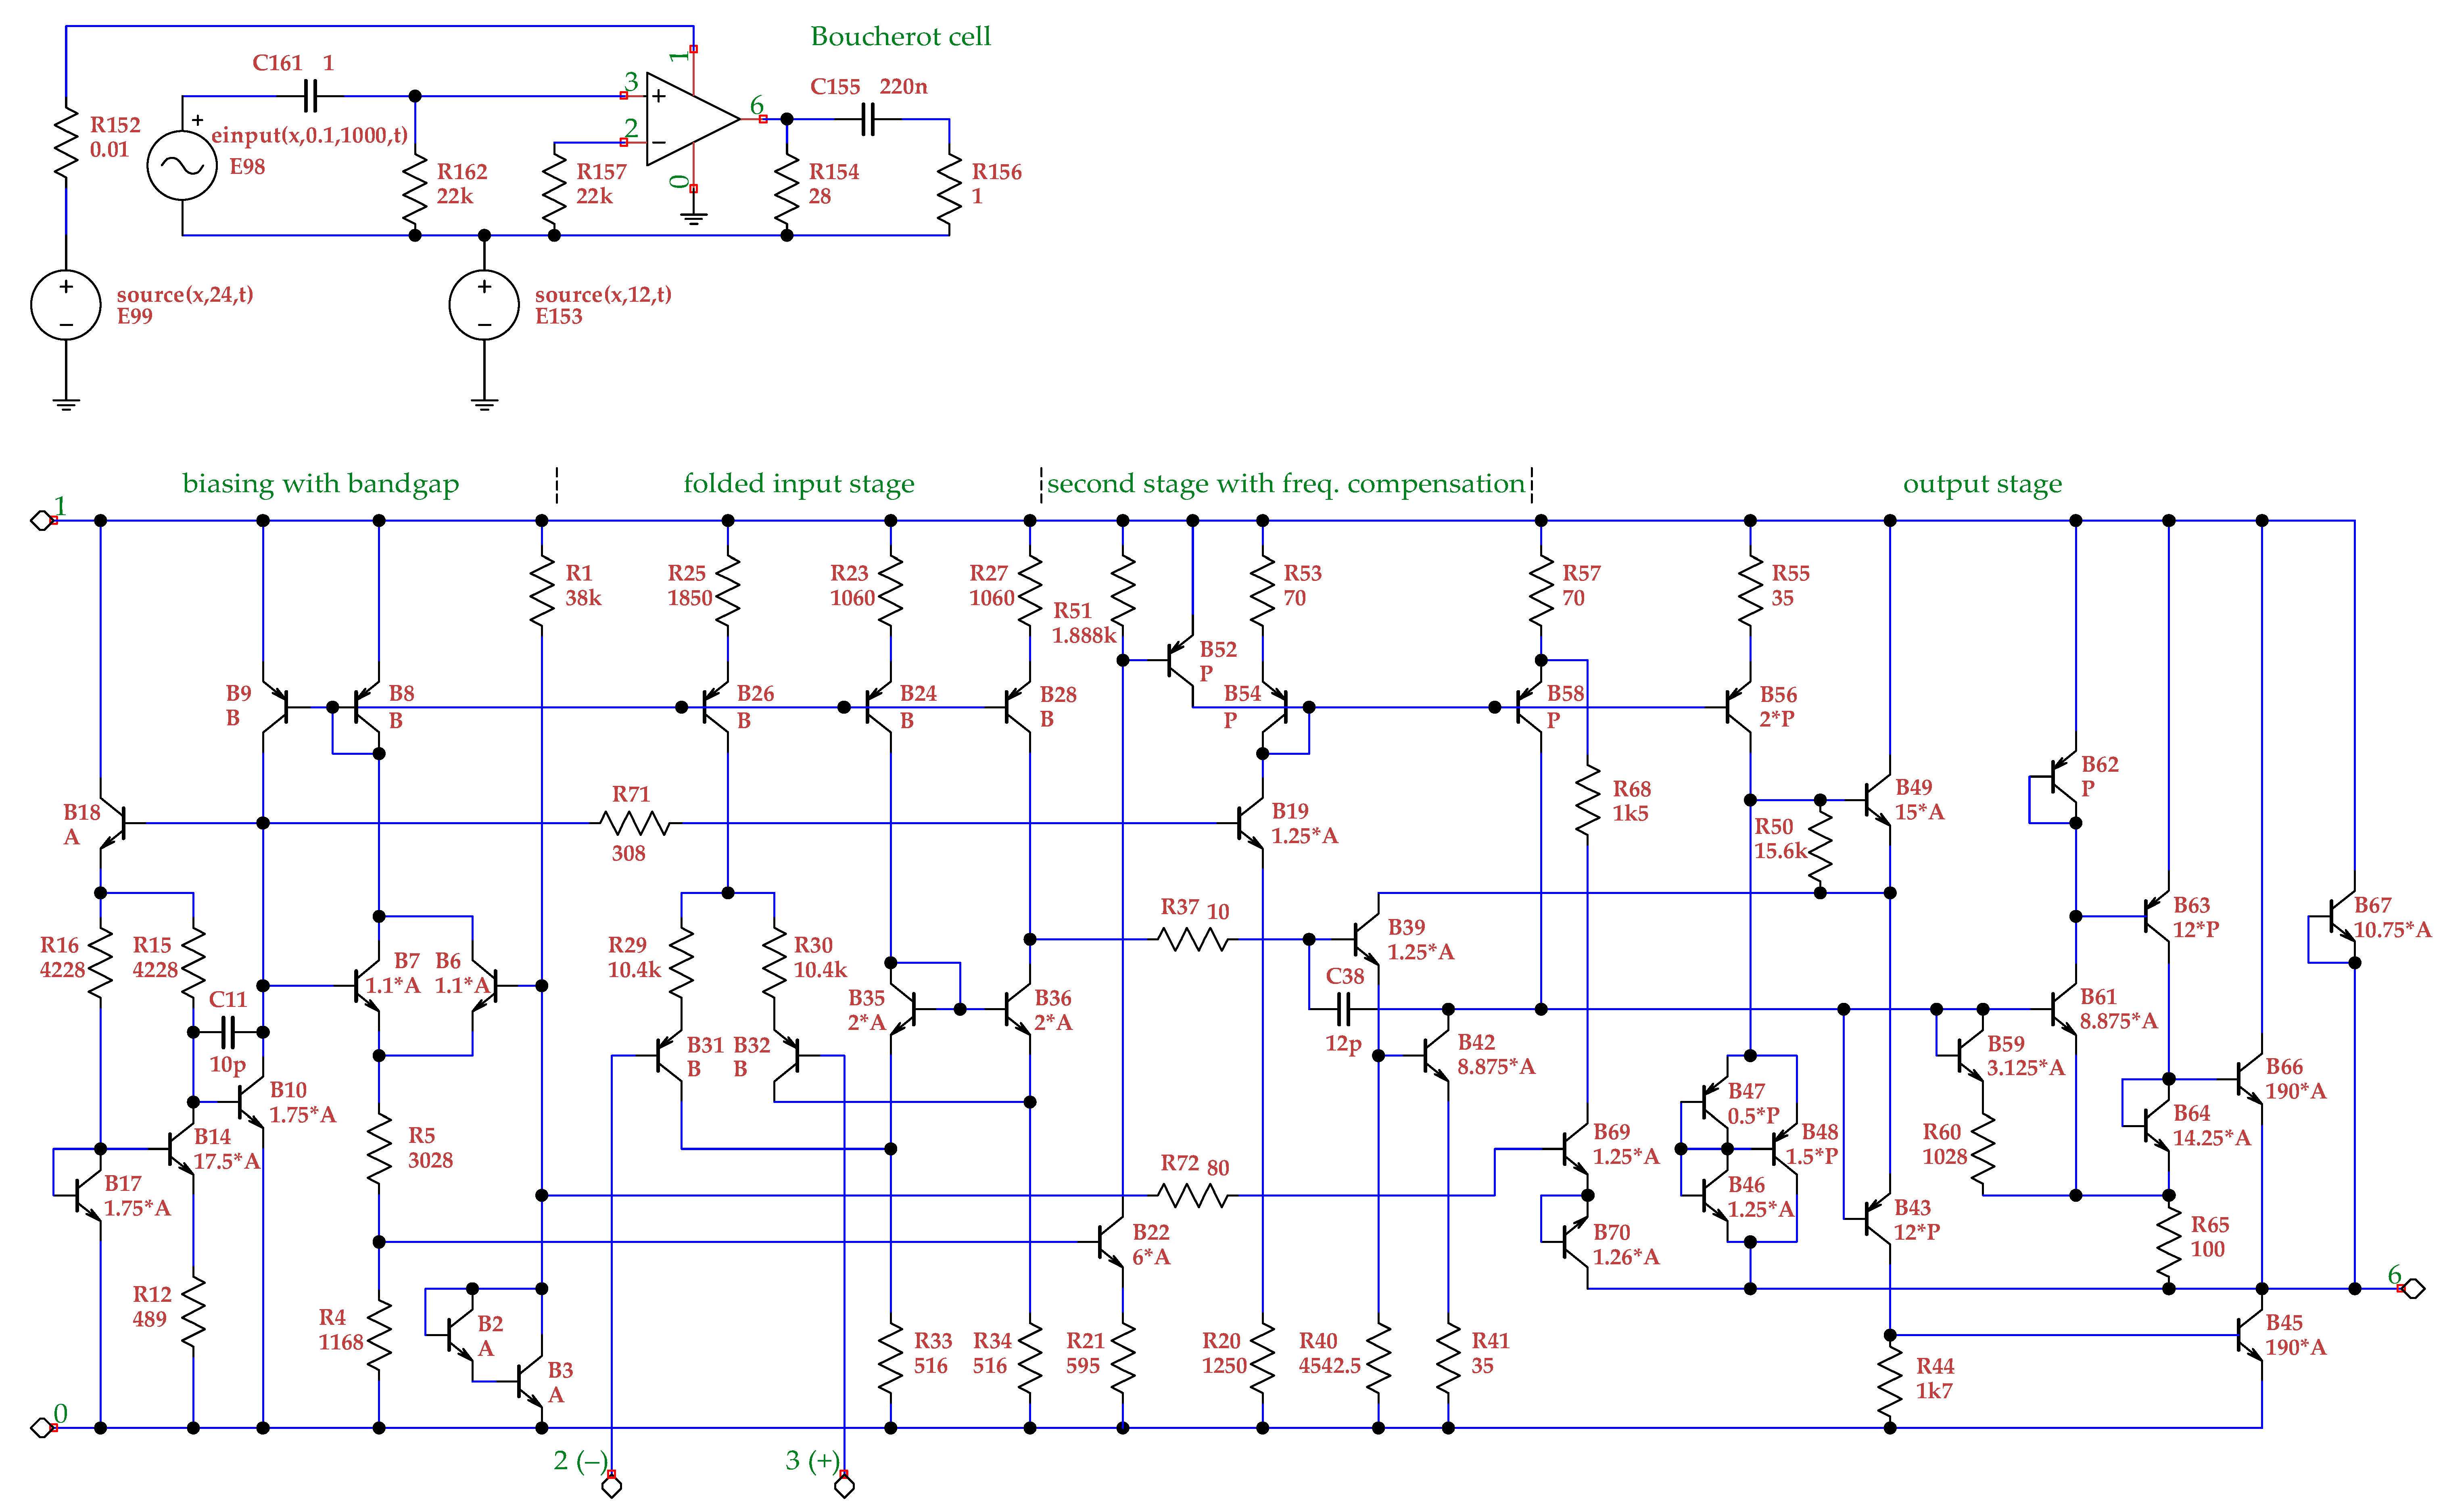Screen dimensions: 2445x1512
Task: Click the E99 source circle symbol
Action: (66, 305)
